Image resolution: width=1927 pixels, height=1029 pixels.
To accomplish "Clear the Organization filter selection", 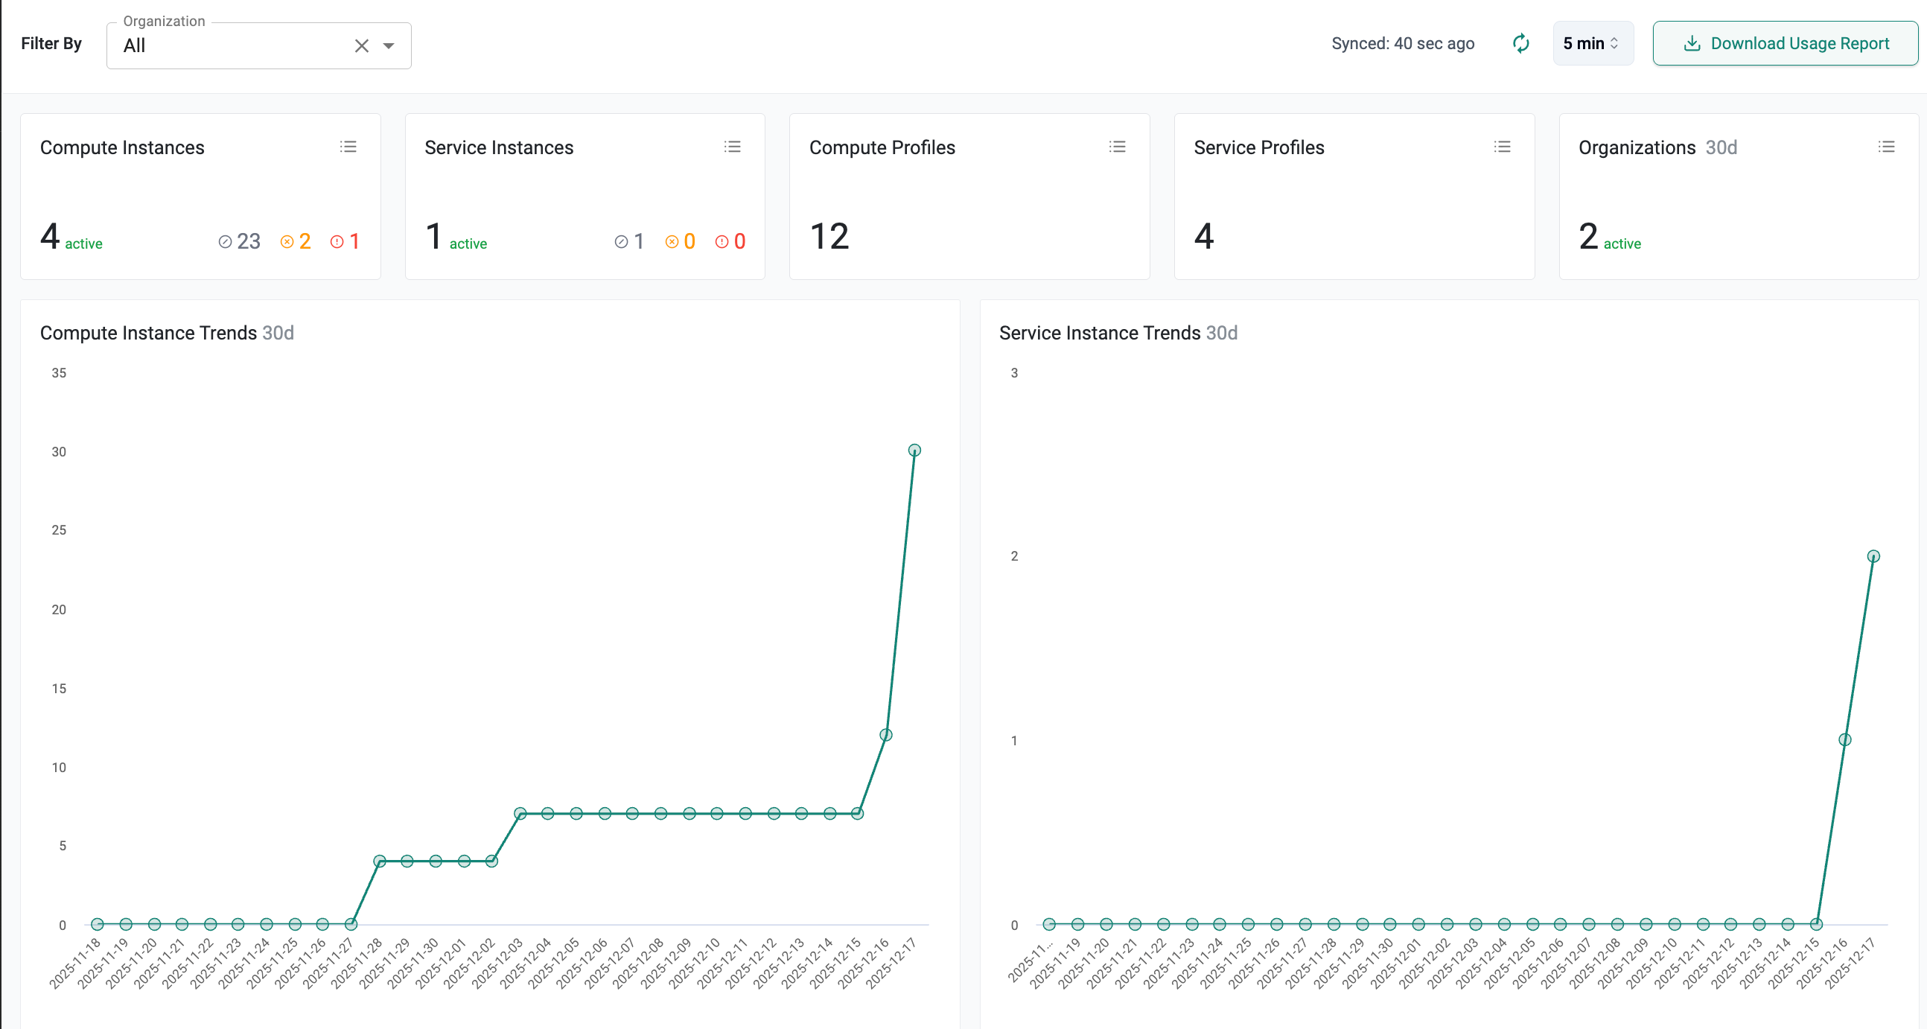I will click(361, 45).
